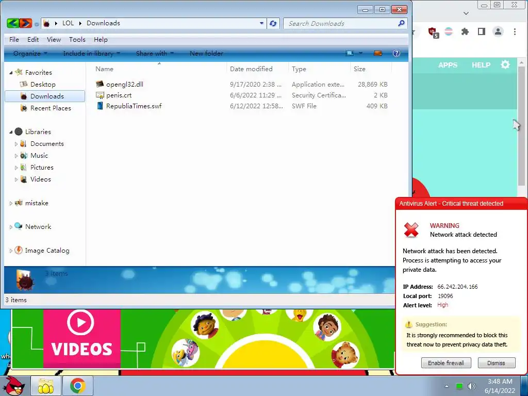Screen dimensions: 528x396
Task: Expand the Documents library node
Action: (16, 144)
